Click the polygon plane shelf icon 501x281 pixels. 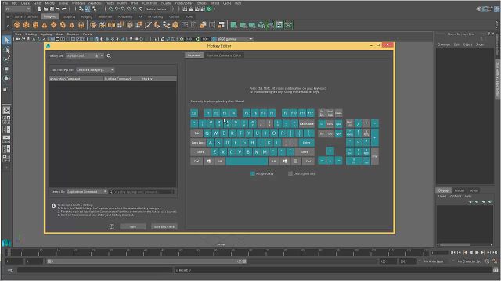tap(54, 25)
